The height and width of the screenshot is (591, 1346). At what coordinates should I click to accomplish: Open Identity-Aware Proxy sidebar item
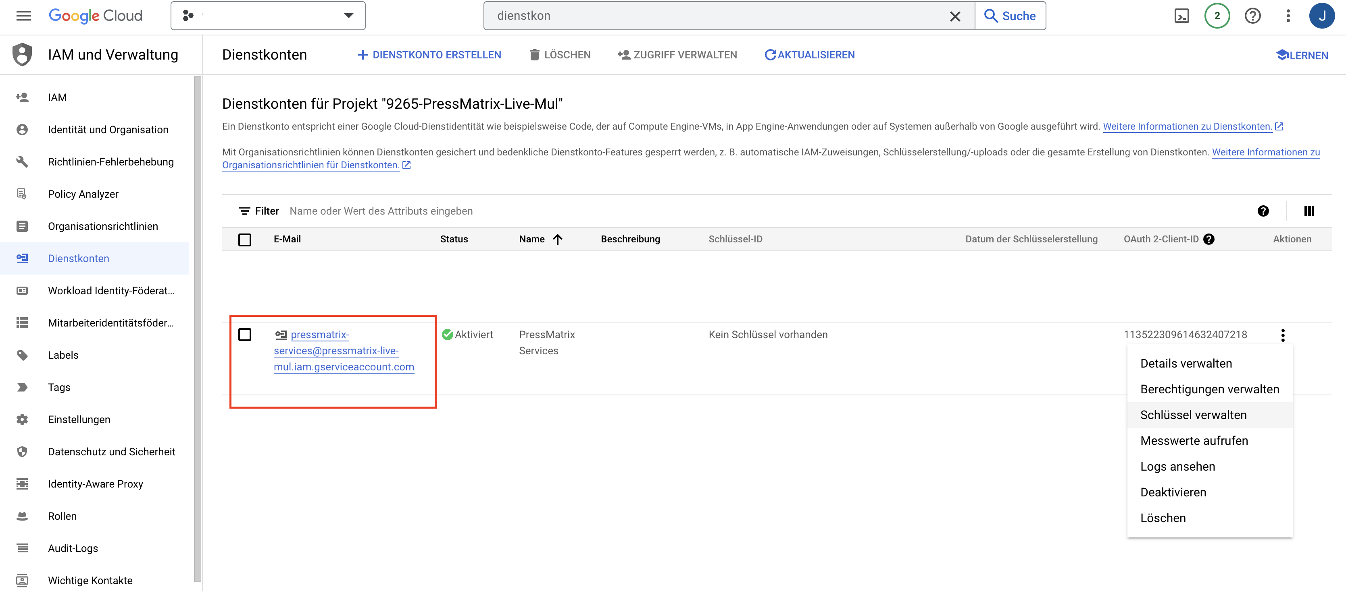pos(95,484)
